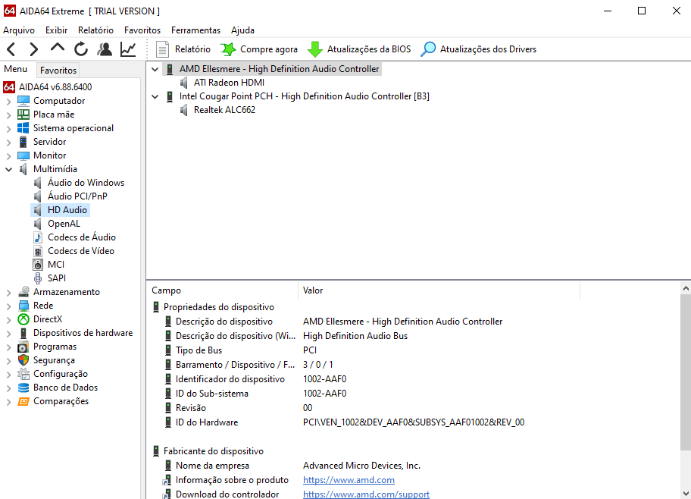Click the Relatório toolbar button
The height and width of the screenshot is (499, 691).
tap(183, 49)
